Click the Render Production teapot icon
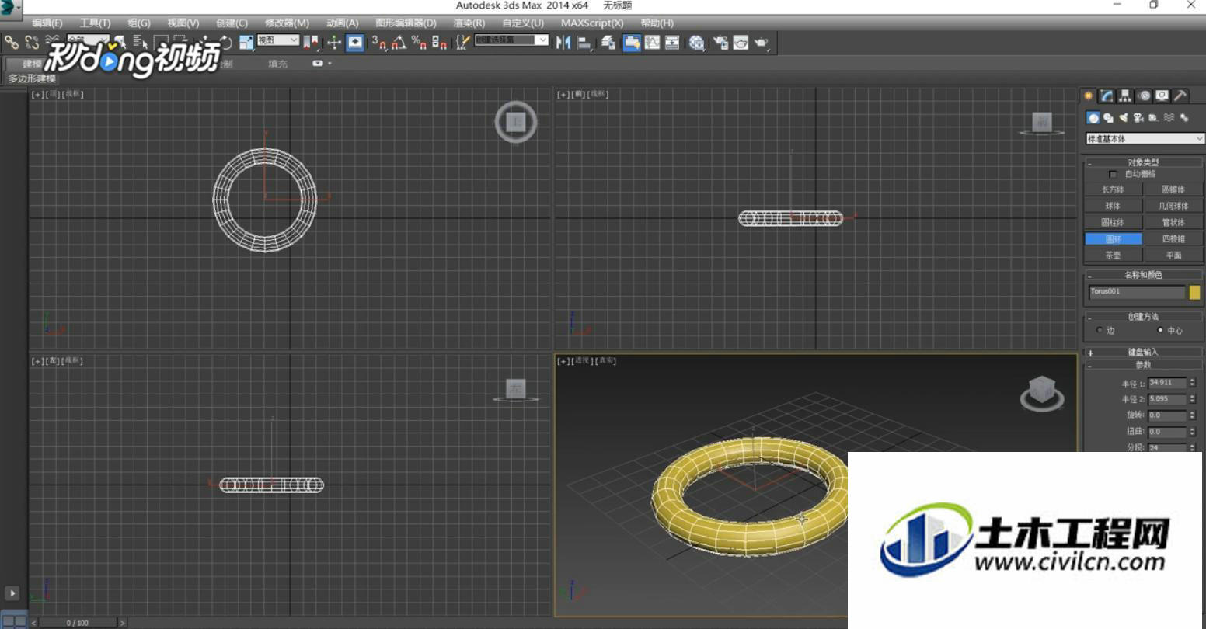This screenshot has height=629, width=1206. click(x=761, y=43)
